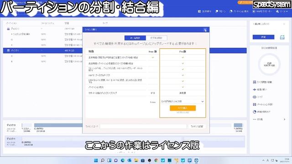
Task: Switch to the Business edition tab
Action: (156, 38)
